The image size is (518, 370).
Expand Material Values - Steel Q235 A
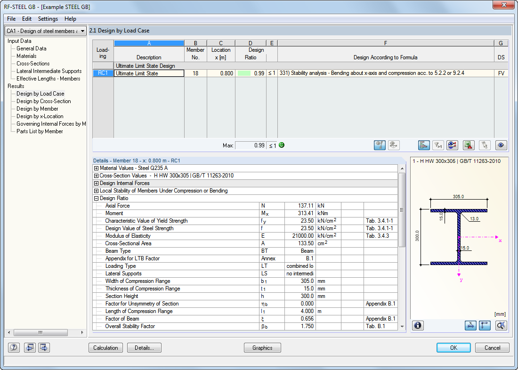[x=97, y=168]
